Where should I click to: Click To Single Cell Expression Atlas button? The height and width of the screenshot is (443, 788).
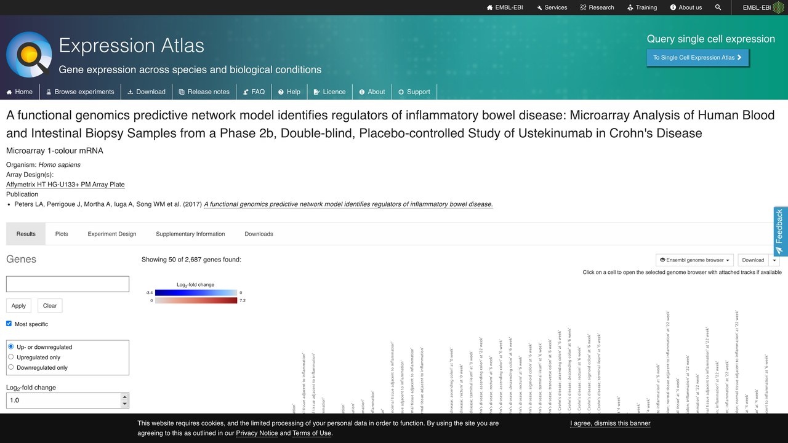click(x=698, y=57)
